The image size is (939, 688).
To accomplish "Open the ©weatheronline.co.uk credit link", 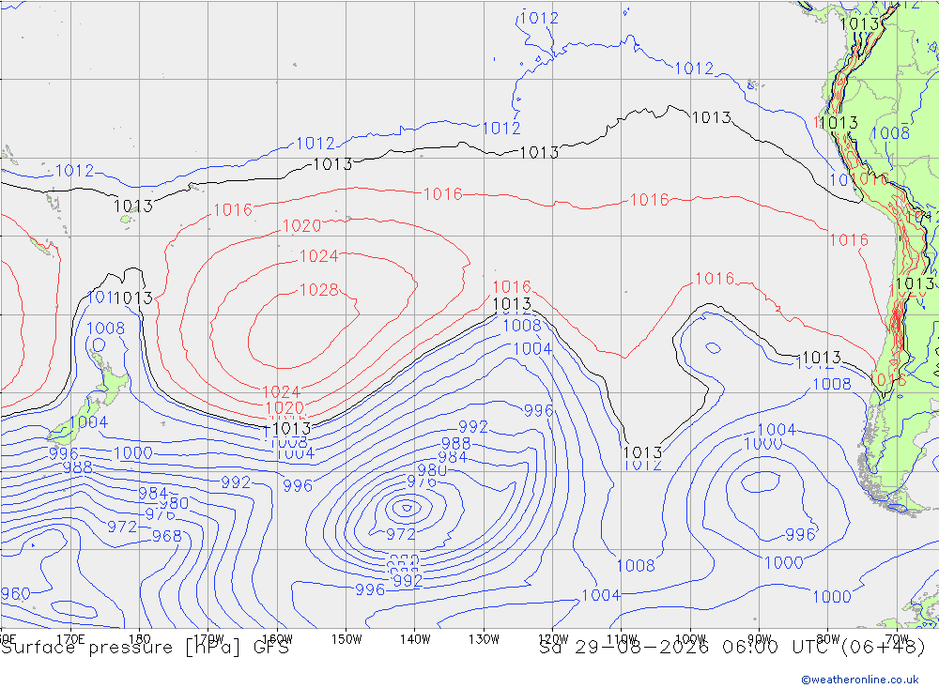I will (860, 680).
